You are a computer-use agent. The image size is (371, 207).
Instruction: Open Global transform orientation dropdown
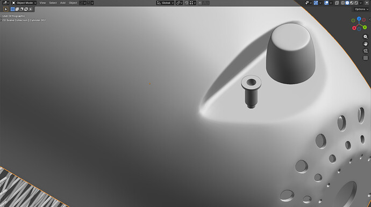point(165,3)
